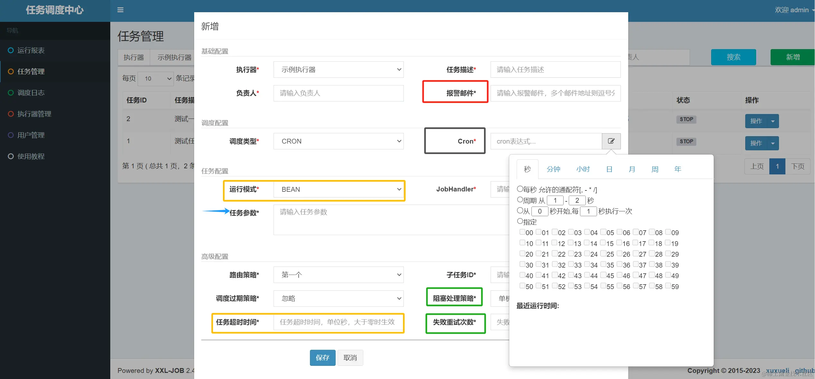
Task: Click the 取消 button
Action: [x=350, y=358]
